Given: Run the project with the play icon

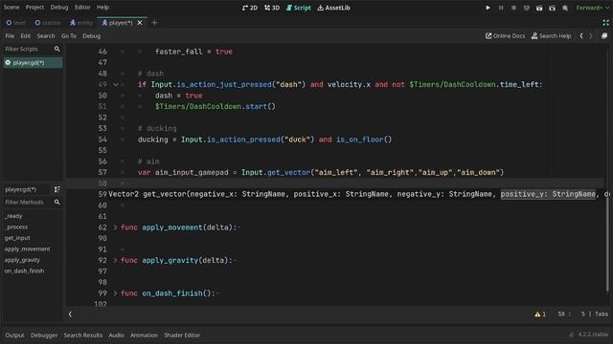Looking at the screenshot, I should [x=488, y=8].
